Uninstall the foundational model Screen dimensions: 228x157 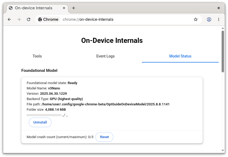click(x=40, y=122)
